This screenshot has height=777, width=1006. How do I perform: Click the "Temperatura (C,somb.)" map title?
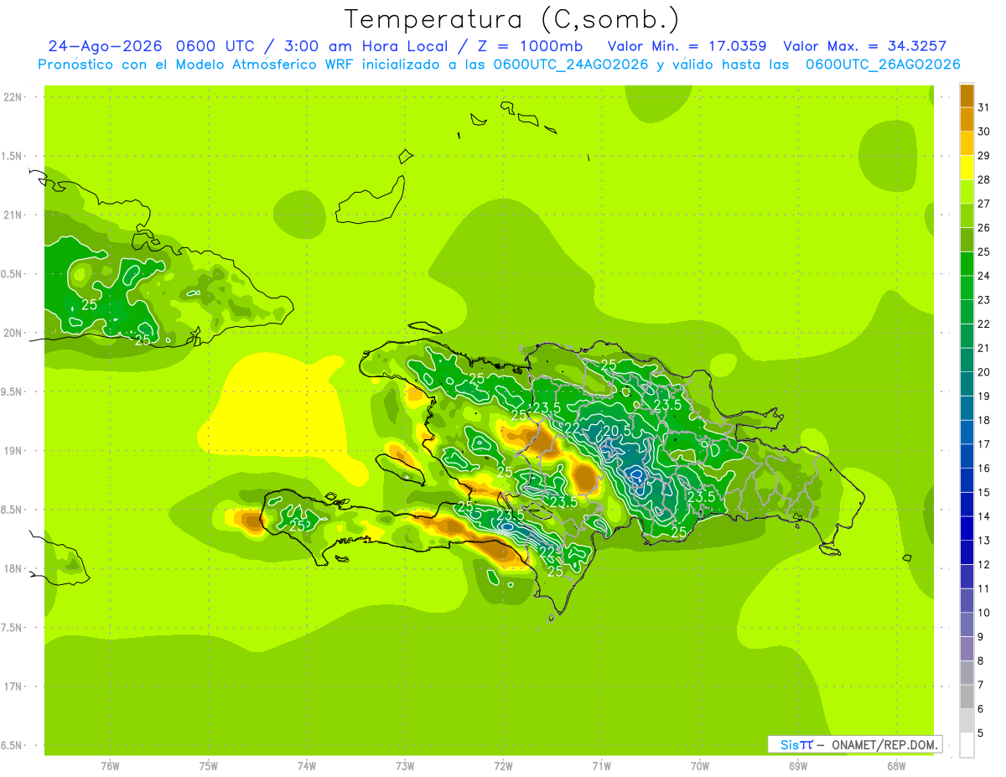(x=511, y=18)
